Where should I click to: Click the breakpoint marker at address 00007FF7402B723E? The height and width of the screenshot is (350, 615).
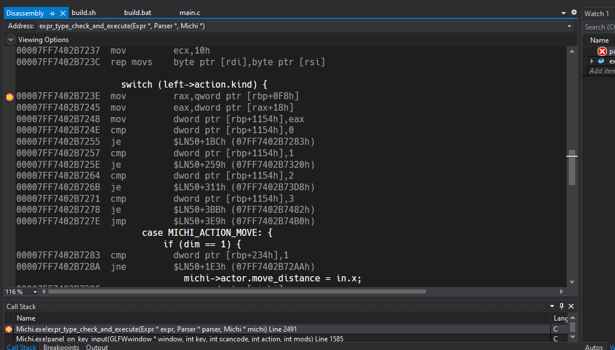pos(10,97)
